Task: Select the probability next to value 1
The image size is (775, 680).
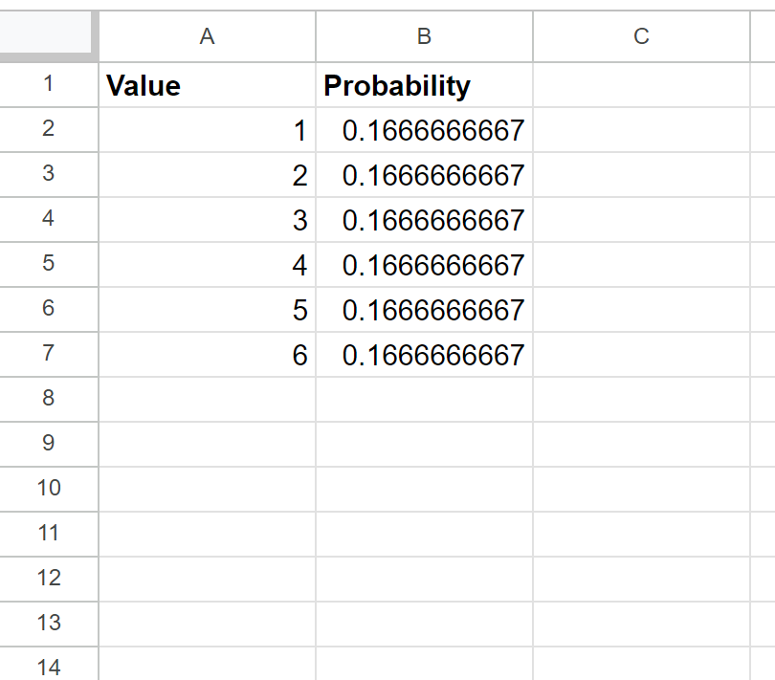Action: (x=424, y=130)
